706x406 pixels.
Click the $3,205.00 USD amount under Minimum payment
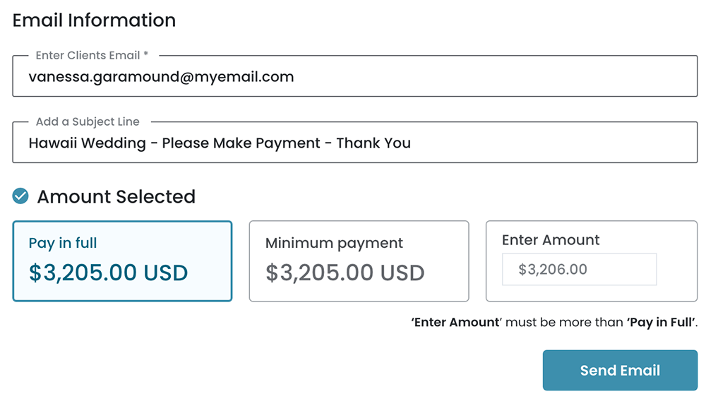pos(345,273)
